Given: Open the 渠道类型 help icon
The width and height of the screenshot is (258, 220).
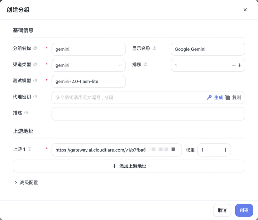Looking at the screenshot, I should click(35, 64).
